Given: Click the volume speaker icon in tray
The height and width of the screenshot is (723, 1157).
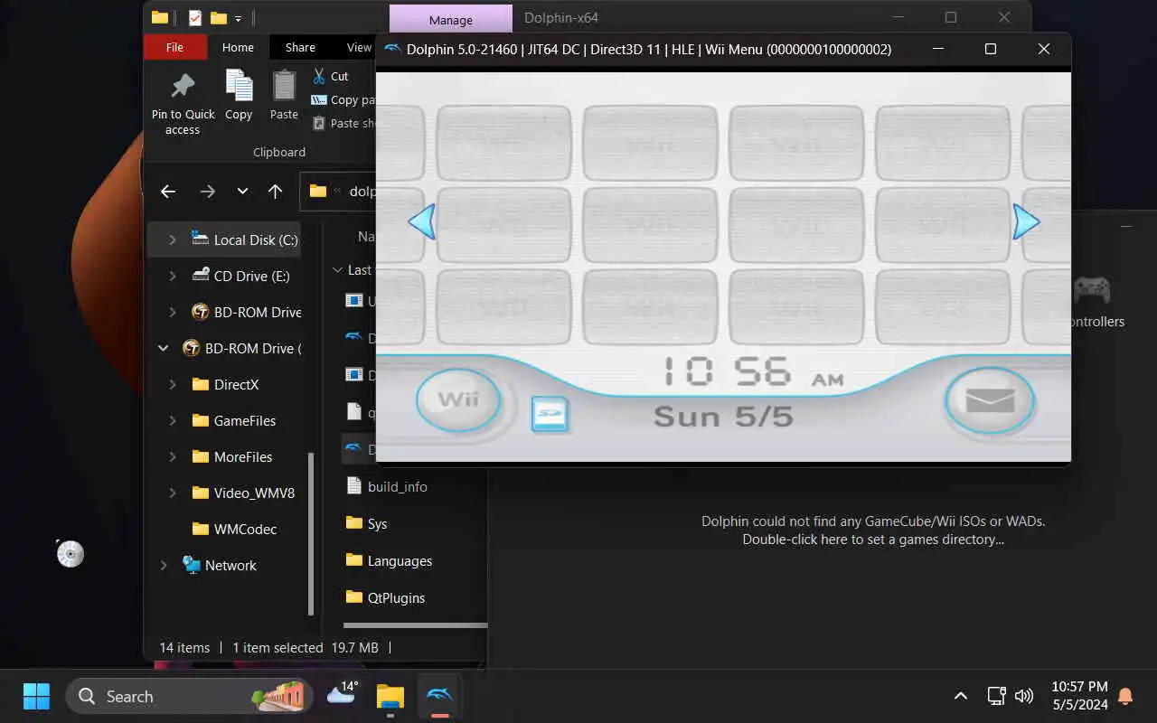Looking at the screenshot, I should tap(1023, 696).
